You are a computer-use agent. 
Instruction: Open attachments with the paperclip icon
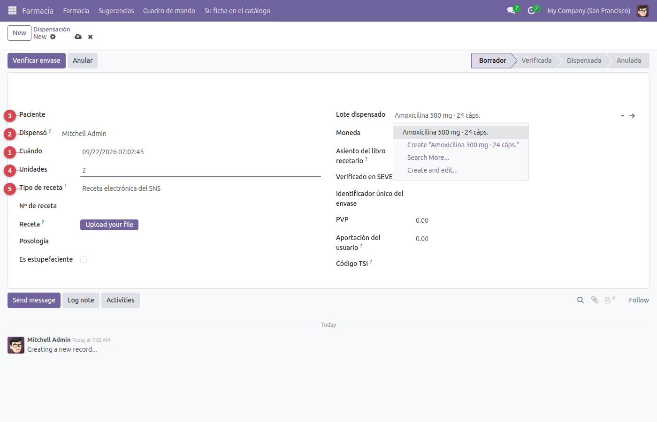tap(595, 300)
